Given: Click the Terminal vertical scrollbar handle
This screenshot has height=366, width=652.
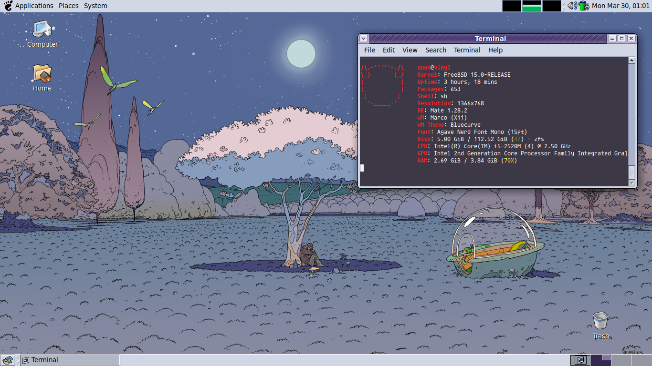Looking at the screenshot, I should 632,172.
